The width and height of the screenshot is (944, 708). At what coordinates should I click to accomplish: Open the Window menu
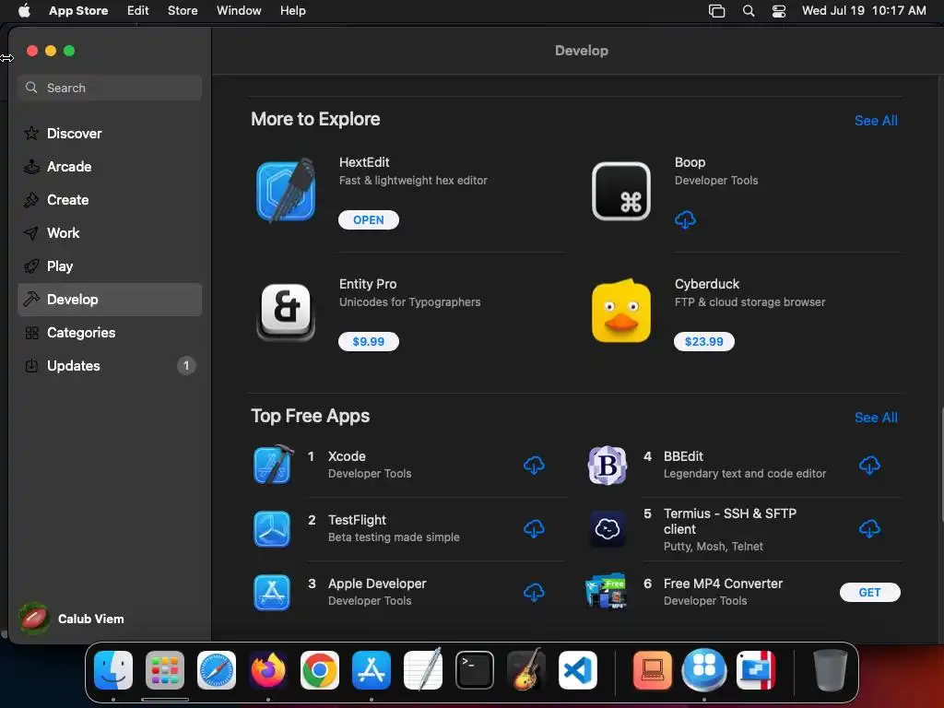coord(239,10)
